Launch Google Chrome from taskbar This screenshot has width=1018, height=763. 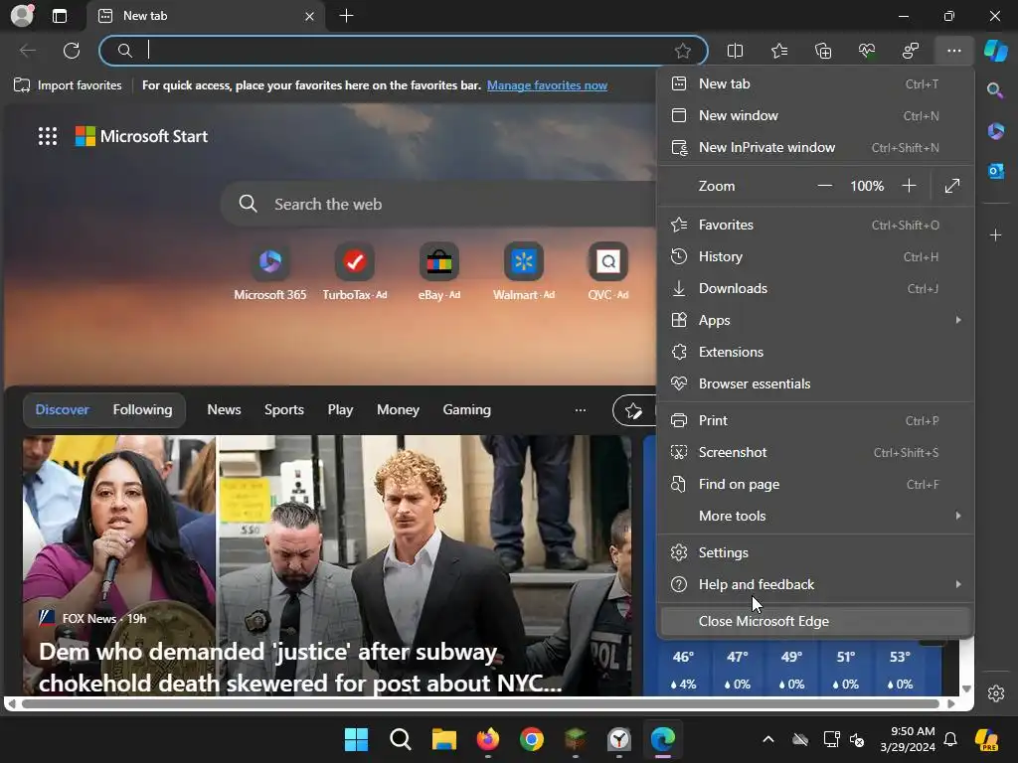(x=531, y=739)
